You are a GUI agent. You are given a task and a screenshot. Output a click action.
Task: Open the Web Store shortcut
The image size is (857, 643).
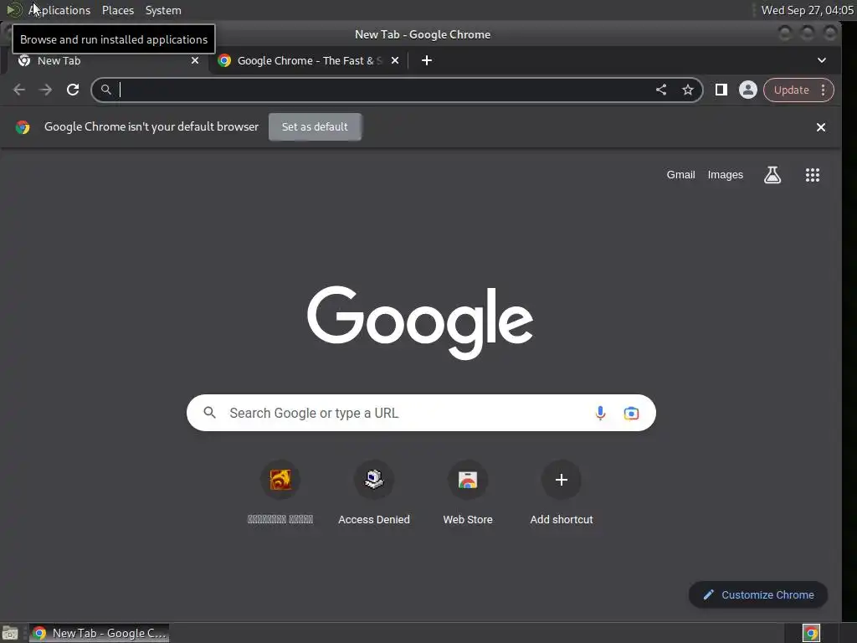pyautogui.click(x=468, y=480)
